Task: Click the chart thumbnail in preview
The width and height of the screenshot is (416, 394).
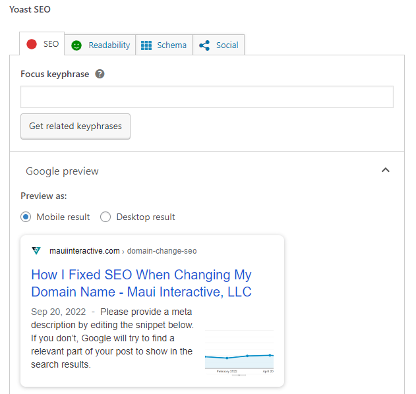Action: 239,352
